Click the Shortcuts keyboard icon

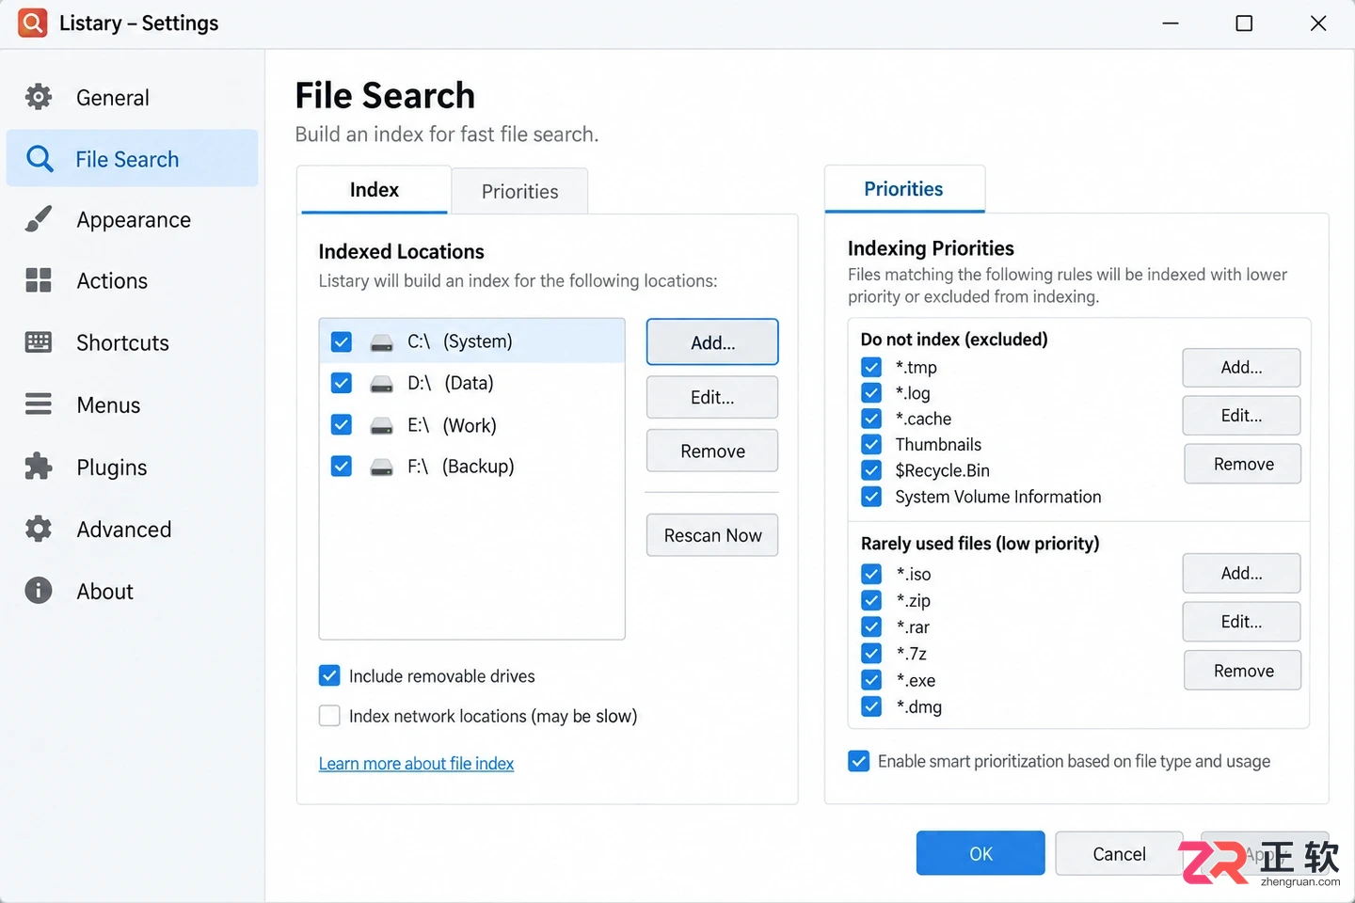(39, 342)
